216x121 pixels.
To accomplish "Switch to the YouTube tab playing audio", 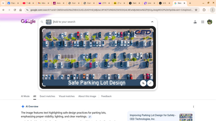I will pos(27,3).
